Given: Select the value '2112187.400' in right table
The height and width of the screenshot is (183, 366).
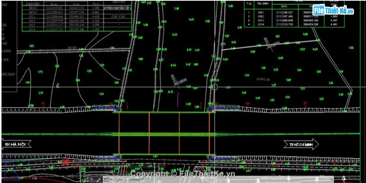Looking at the screenshot, I should [284, 16].
